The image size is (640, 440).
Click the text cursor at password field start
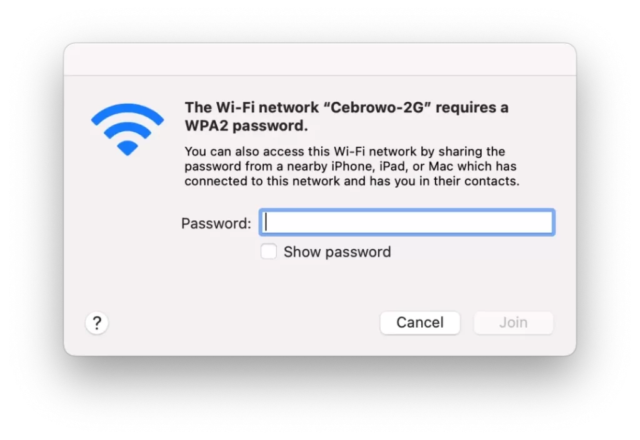tap(266, 222)
